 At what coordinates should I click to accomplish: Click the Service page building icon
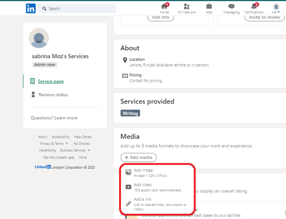coord(32,81)
